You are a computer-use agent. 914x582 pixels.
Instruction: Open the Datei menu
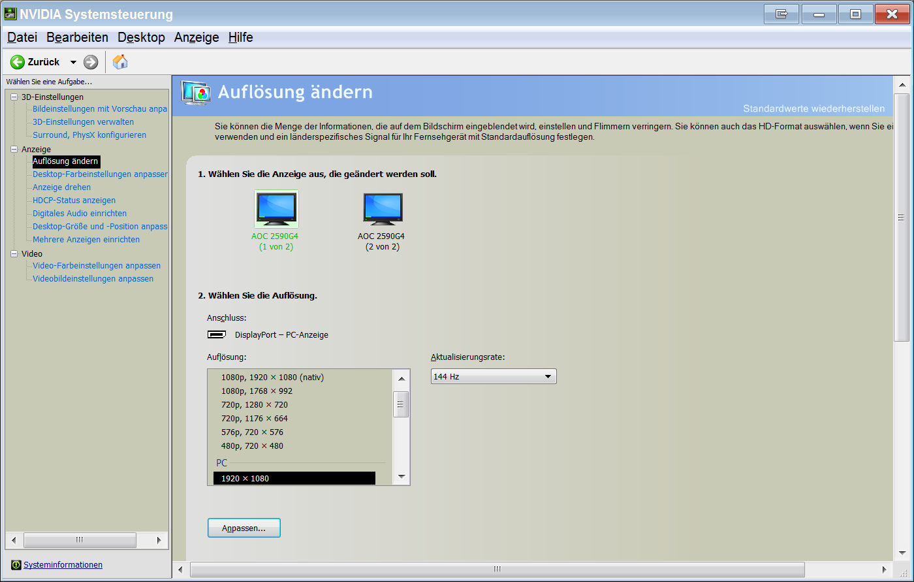(22, 37)
